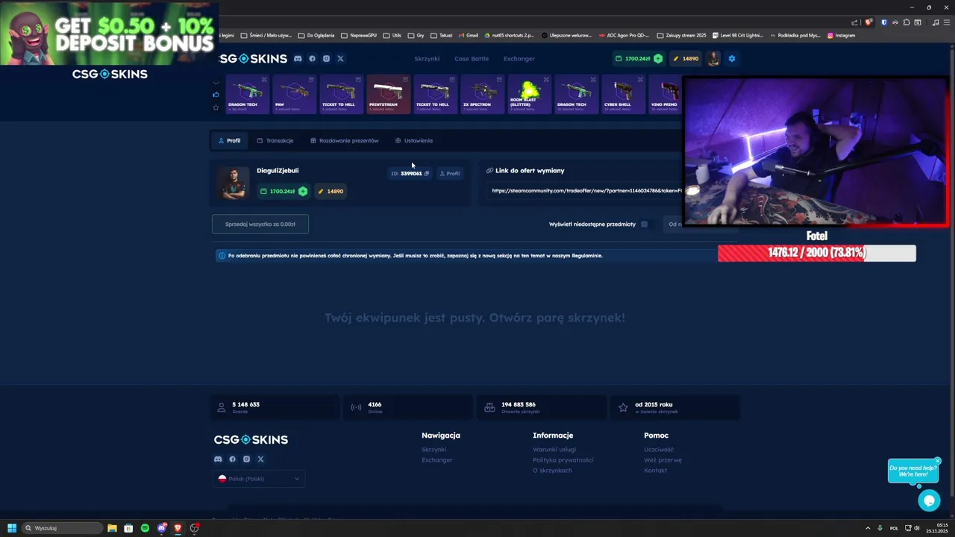Toggle 'Wyświetl niedostępne przedmioty' switch

coord(645,224)
